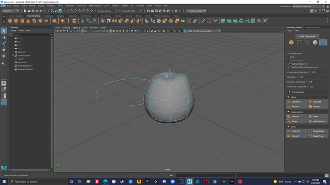The height and width of the screenshot is (185, 330).
Task: Click the polygon type (T) shelf icon
Action: click(69, 21)
